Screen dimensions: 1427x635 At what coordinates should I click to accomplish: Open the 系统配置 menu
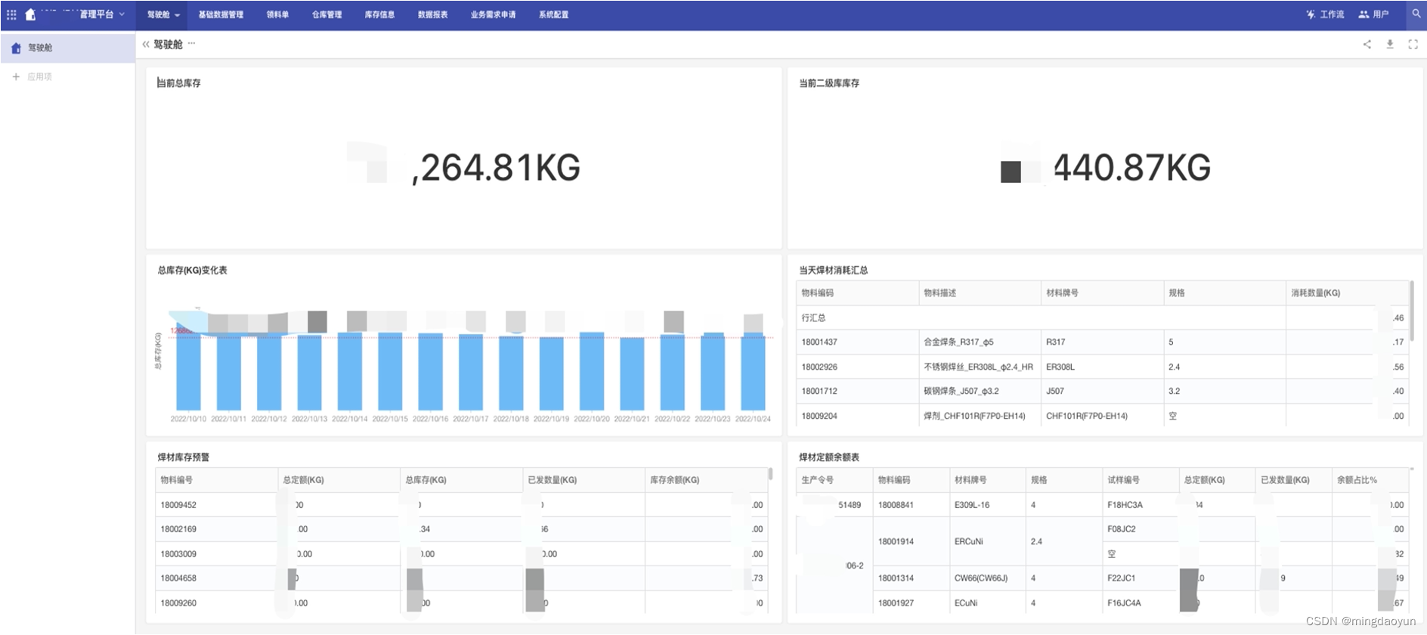click(553, 15)
